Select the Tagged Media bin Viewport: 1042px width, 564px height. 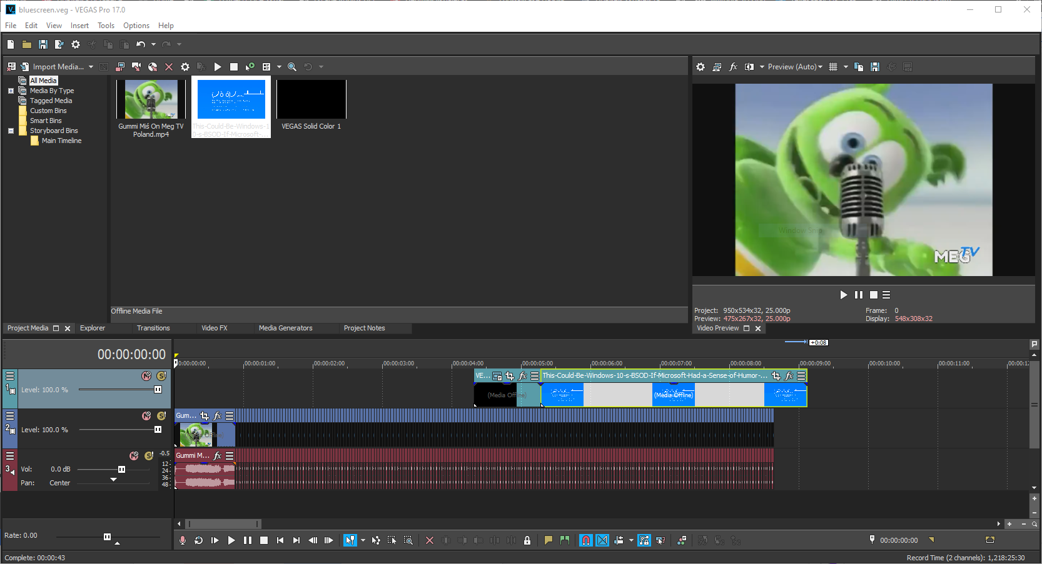[51, 101]
